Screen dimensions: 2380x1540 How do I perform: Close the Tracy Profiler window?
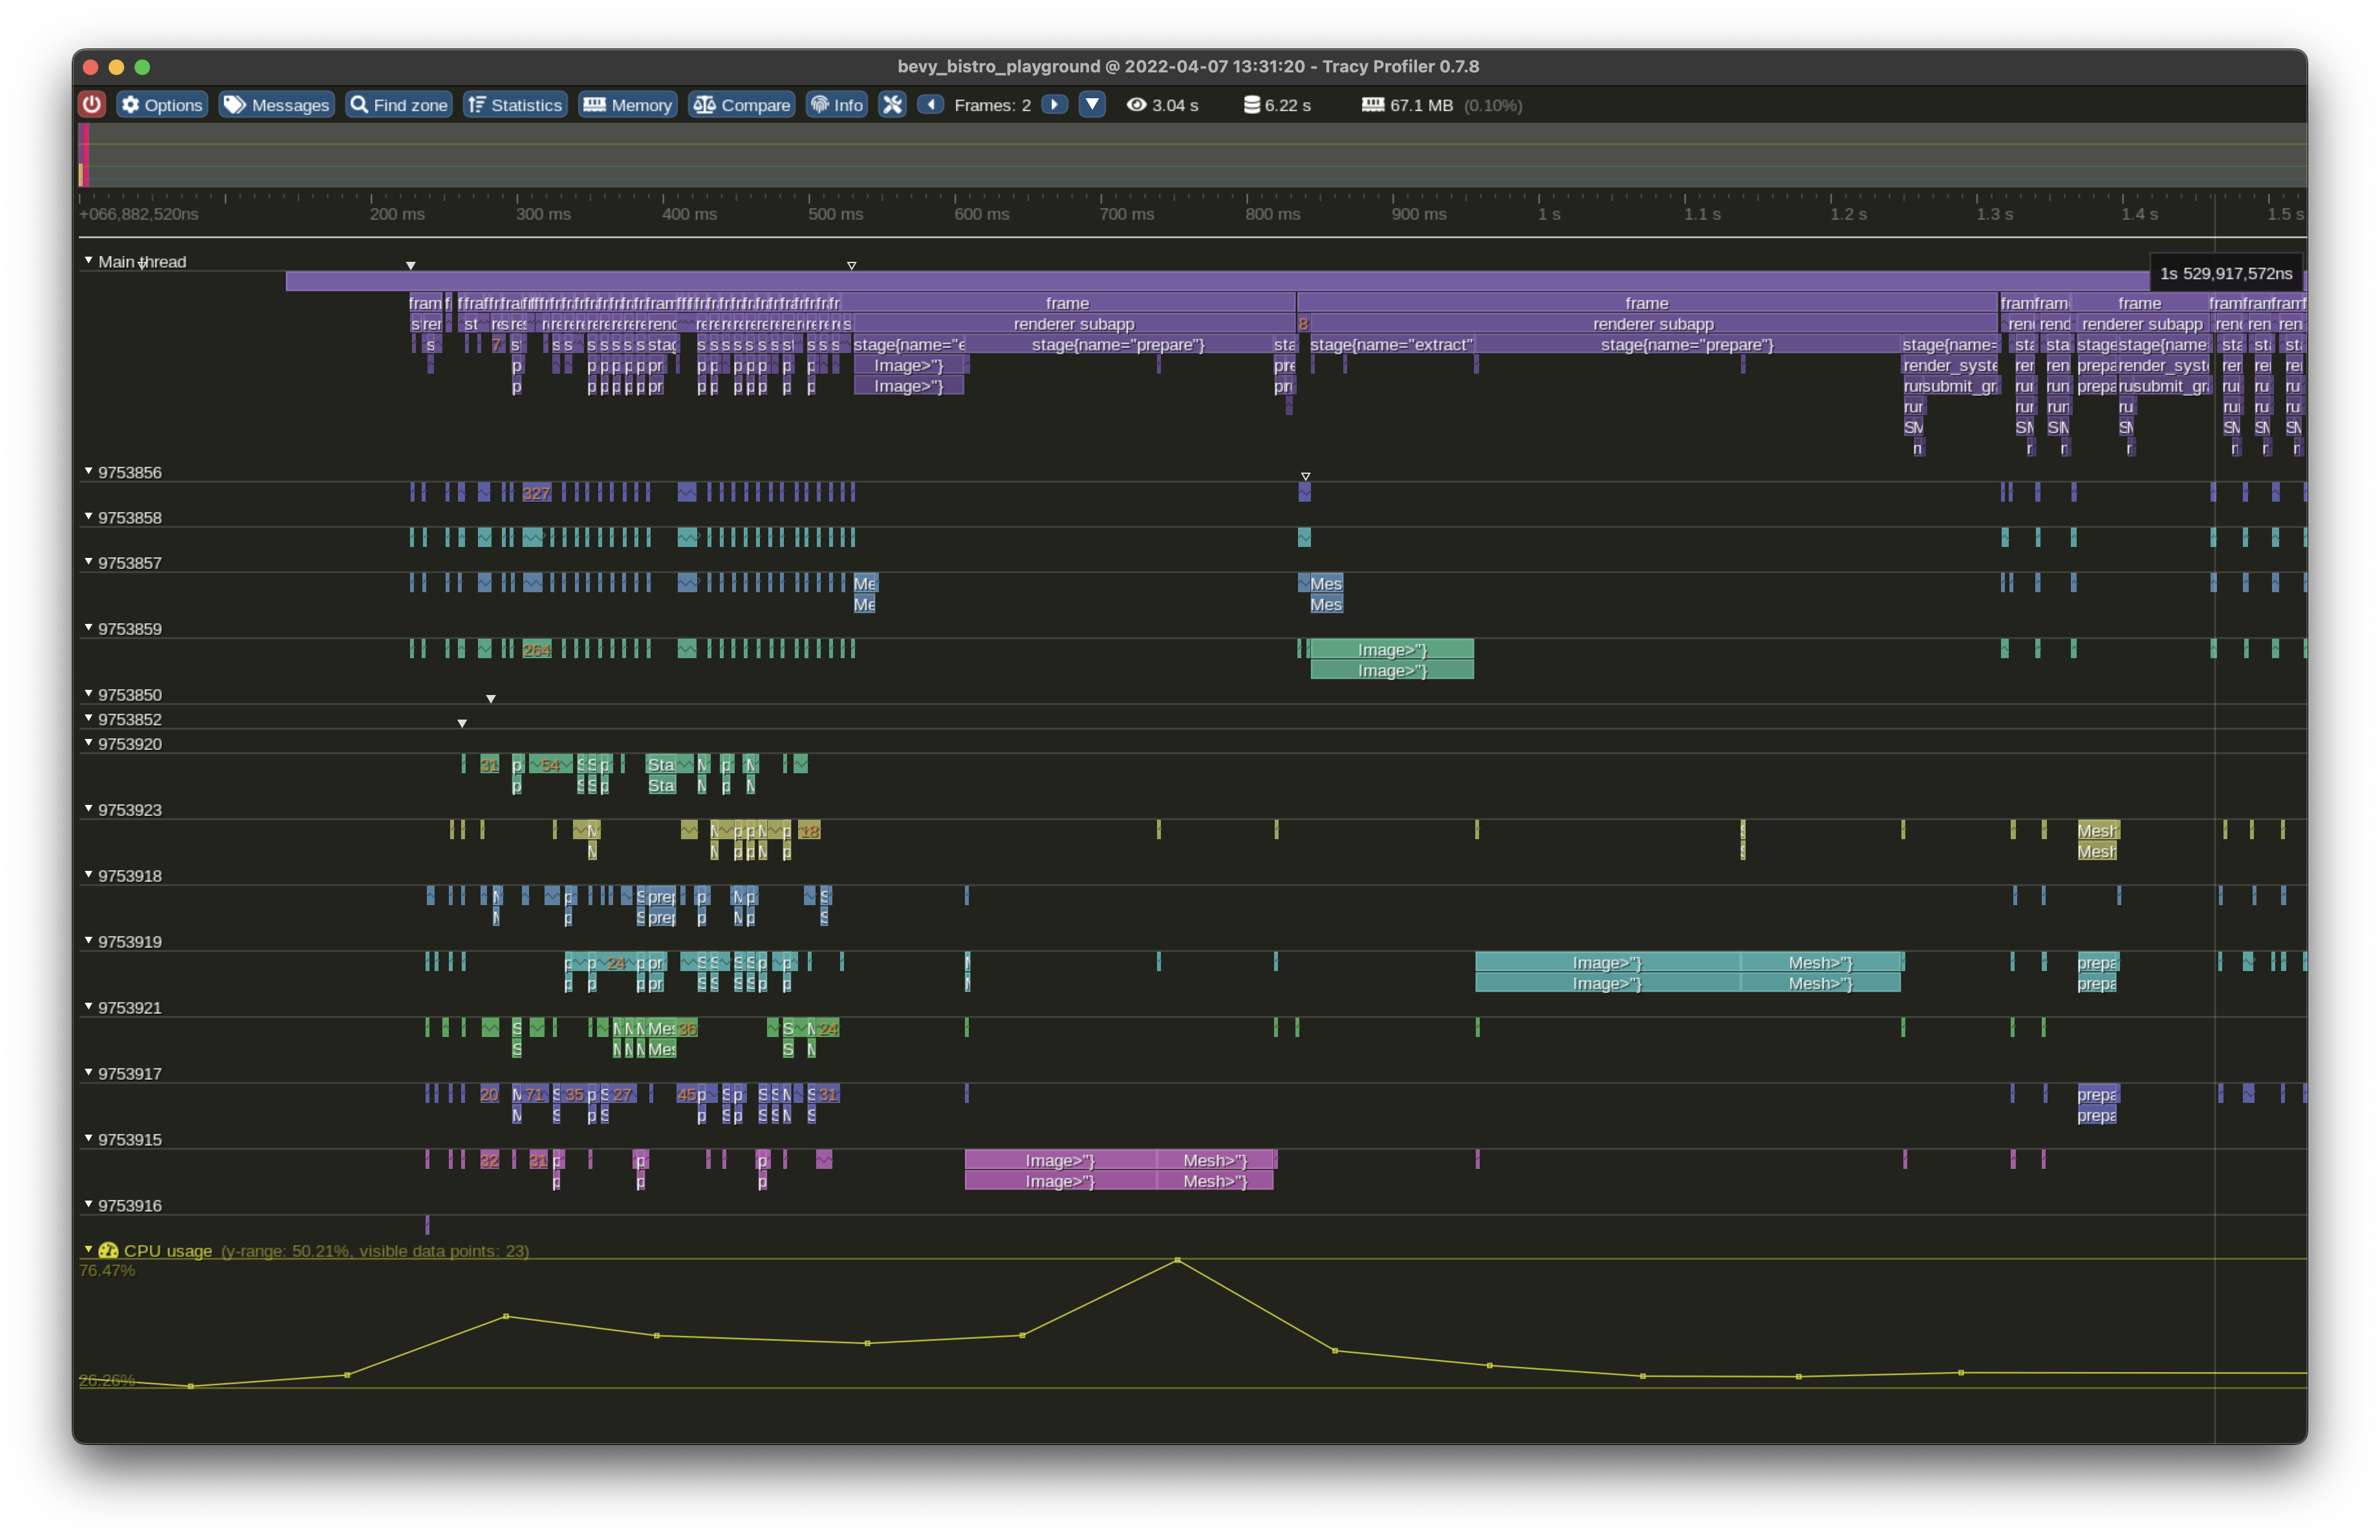[x=90, y=67]
